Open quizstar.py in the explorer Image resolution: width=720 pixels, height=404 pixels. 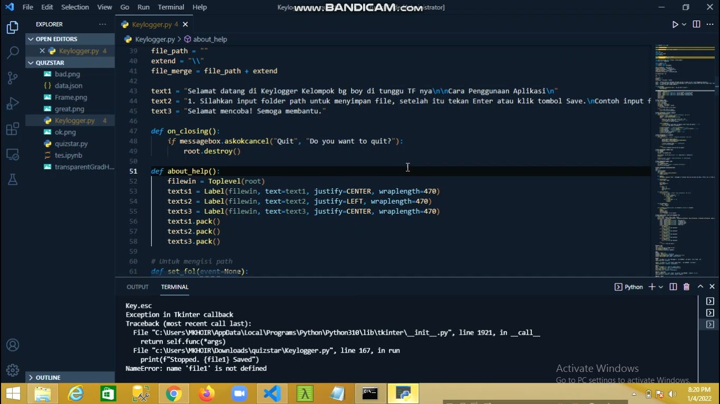click(x=70, y=144)
